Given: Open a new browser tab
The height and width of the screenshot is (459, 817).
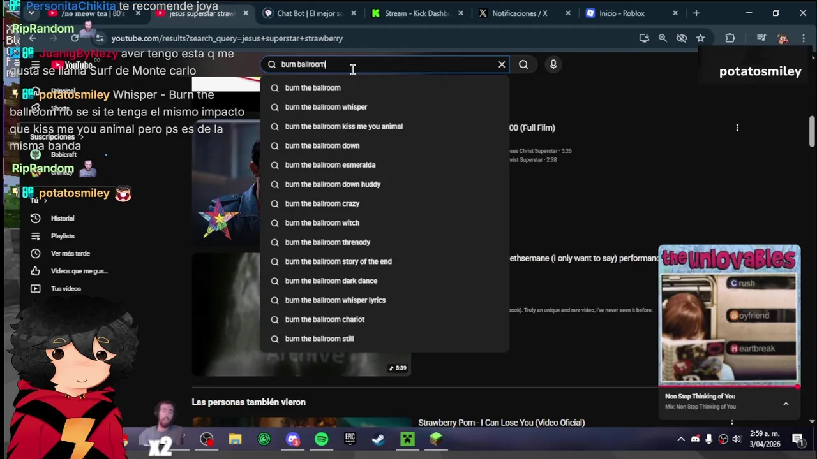Looking at the screenshot, I should pos(696,13).
